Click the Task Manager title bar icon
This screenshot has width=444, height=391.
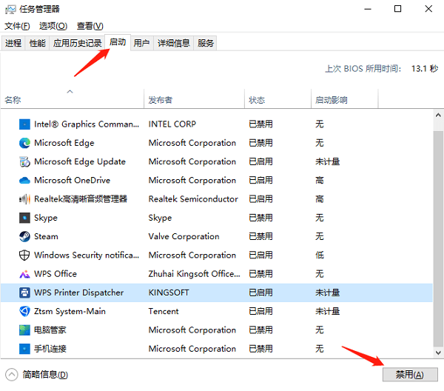10,9
